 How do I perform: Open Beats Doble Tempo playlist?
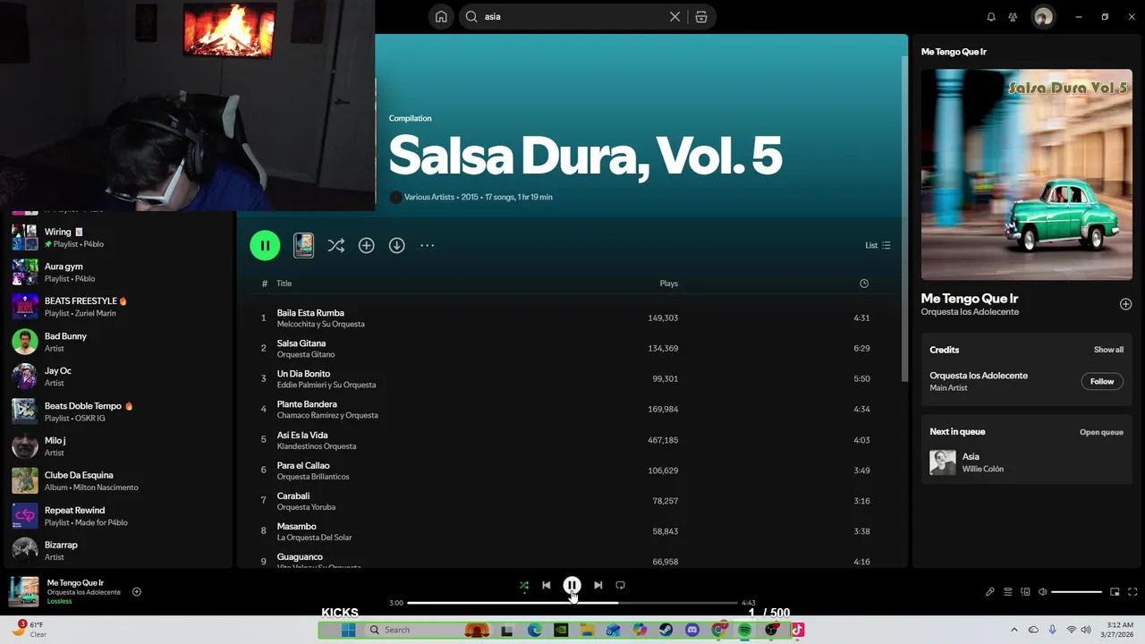click(x=118, y=411)
